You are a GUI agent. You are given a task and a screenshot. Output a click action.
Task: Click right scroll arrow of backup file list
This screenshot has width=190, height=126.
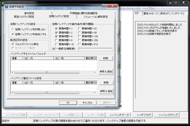pyautogui.click(x=95, y=72)
